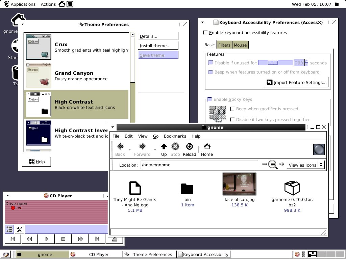The width and height of the screenshot is (346, 259).
Task: Zoom out with the minus icon
Action: tap(264, 164)
